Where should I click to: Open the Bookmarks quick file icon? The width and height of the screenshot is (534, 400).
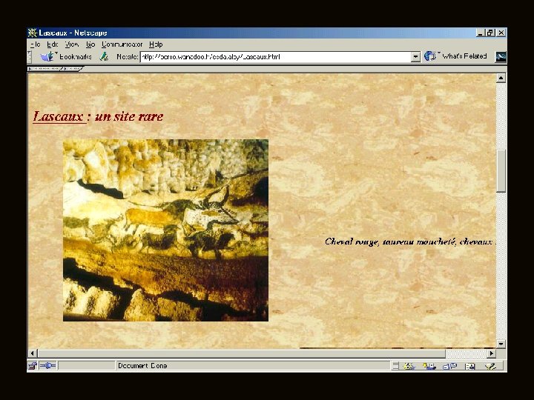pyautogui.click(x=47, y=56)
